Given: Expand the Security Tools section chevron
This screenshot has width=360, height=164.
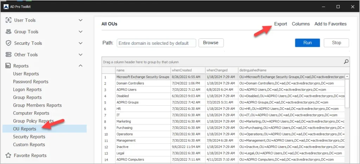Looking at the screenshot, I should pyautogui.click(x=81, y=43).
